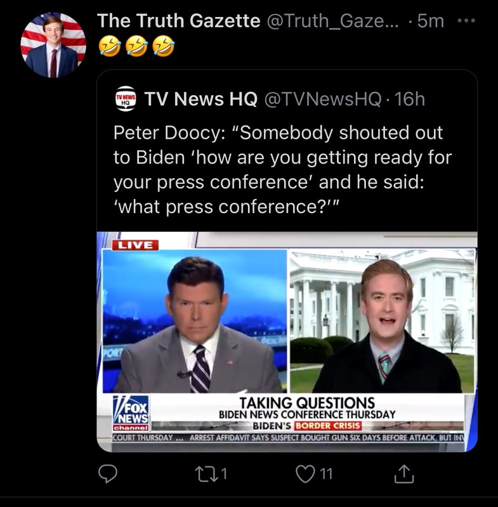Click the like count number 11

[x=326, y=474]
